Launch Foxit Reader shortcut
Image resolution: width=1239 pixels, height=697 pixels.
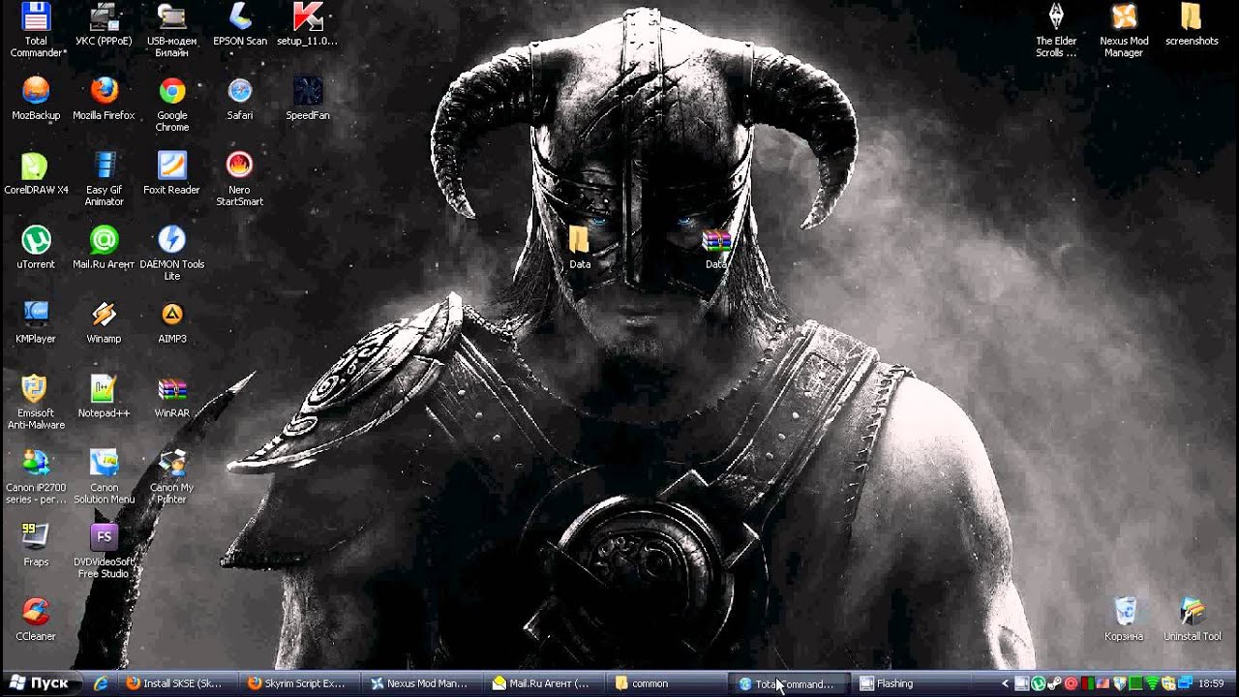coord(171,173)
